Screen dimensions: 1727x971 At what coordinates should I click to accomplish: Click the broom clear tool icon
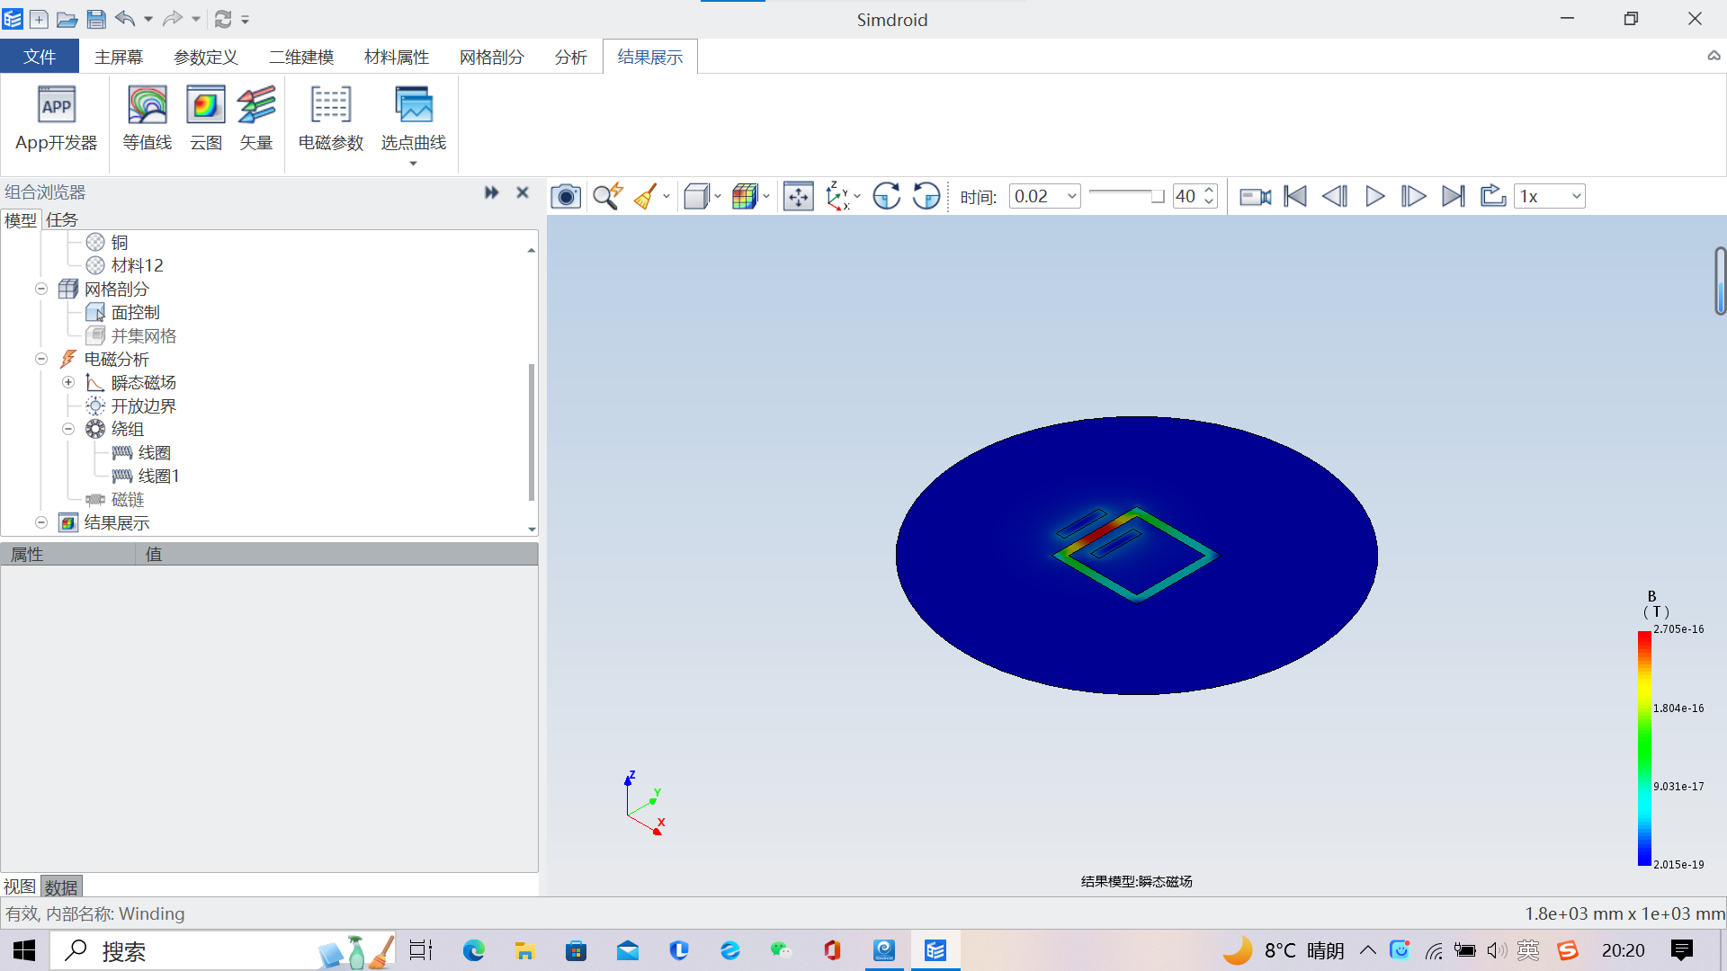tap(645, 196)
